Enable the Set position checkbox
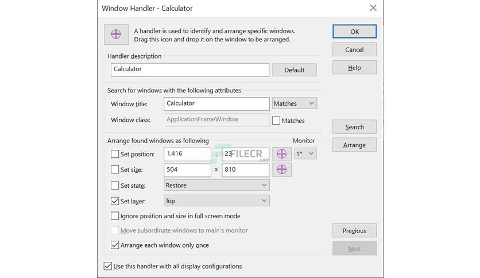 115,154
